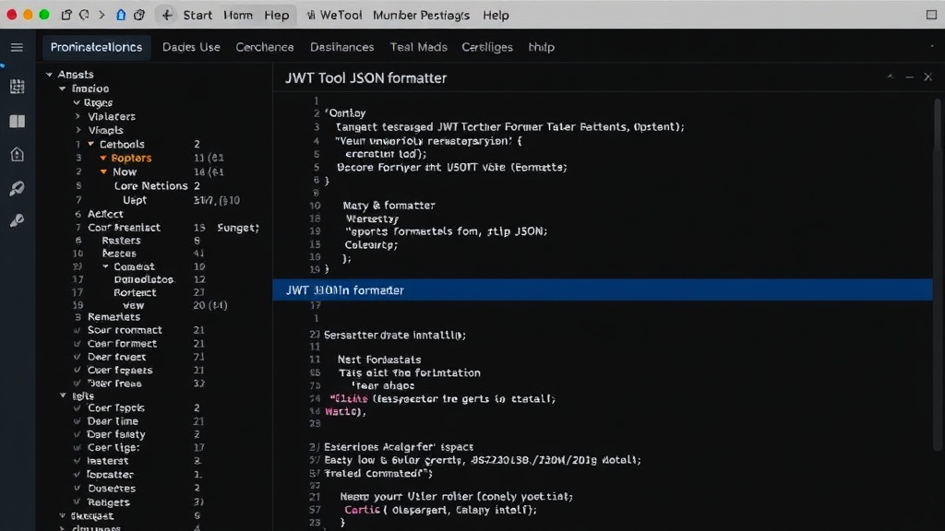Switch to the Proninstcelioncs tab
The image size is (945, 531).
pyautogui.click(x=96, y=47)
